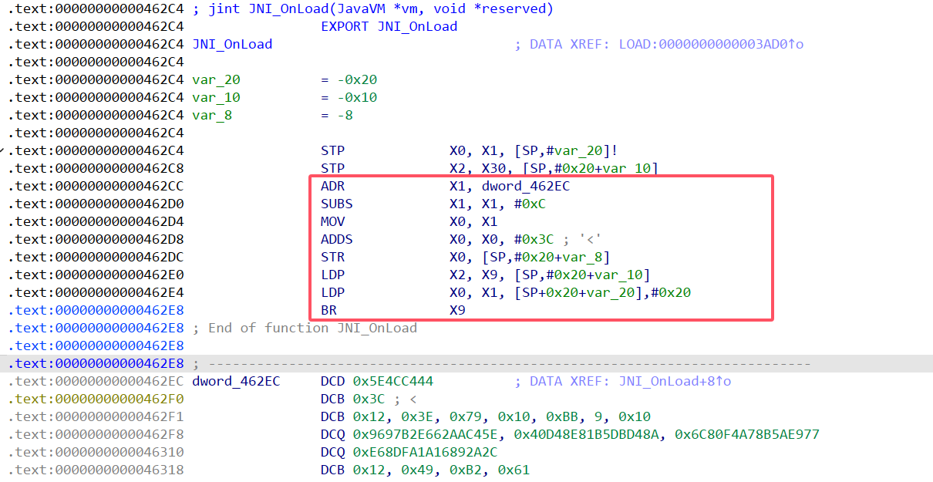The height and width of the screenshot is (482, 933).
Task: Select EXPORT JNI_OnLoad directive text
Action: [x=389, y=26]
